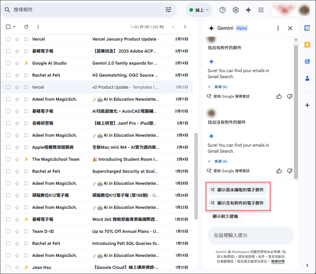Open Contacts in the side panel
The image size is (316, 274).
click(307, 78)
